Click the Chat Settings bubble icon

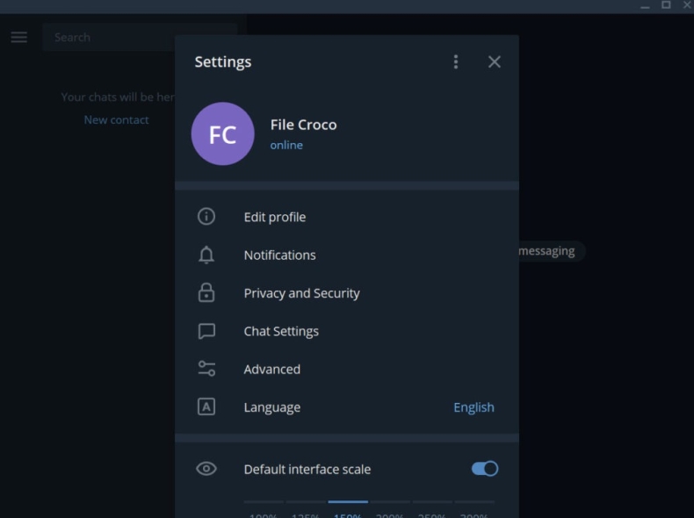click(x=206, y=331)
